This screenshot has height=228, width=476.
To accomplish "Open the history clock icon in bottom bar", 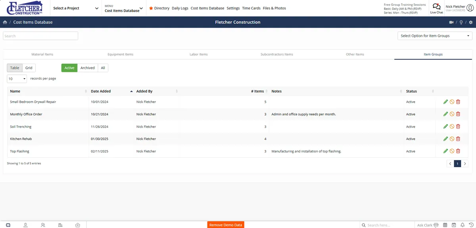I will pos(471,225).
